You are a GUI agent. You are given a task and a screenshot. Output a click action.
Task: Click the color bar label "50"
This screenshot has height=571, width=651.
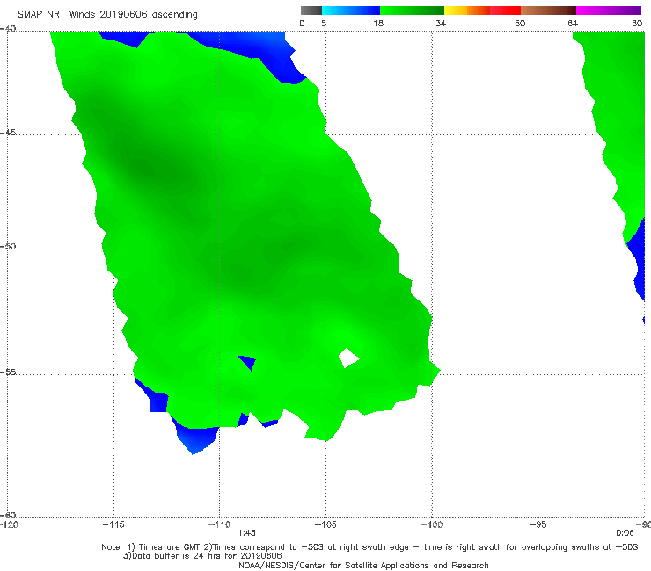pos(520,23)
